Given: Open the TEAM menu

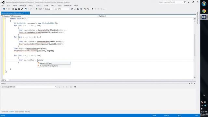Looking at the screenshot, I should (45, 6).
